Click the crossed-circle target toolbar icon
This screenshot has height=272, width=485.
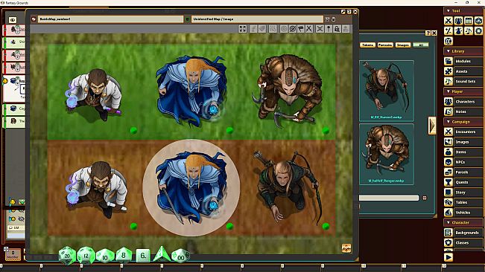click(292, 29)
